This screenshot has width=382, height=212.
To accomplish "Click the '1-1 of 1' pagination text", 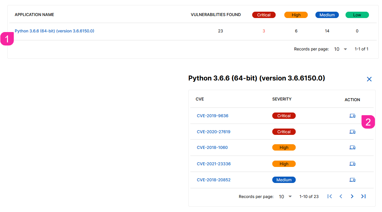I will 361,49.
